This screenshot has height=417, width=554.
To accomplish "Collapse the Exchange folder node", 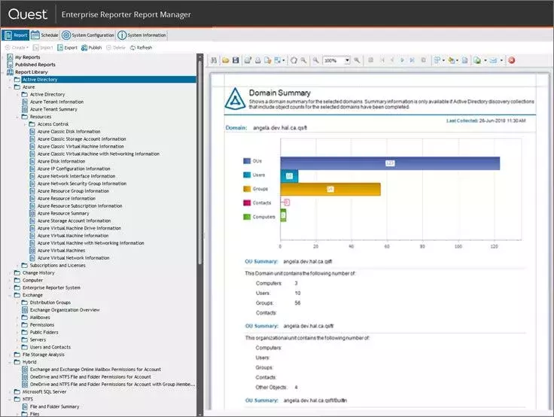I will pos(10,295).
